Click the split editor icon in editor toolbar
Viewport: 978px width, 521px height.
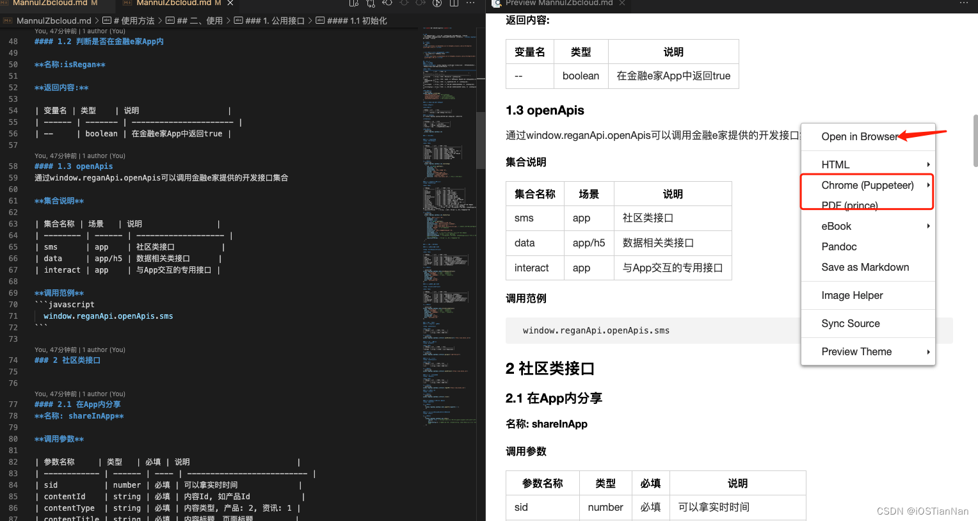tap(454, 3)
